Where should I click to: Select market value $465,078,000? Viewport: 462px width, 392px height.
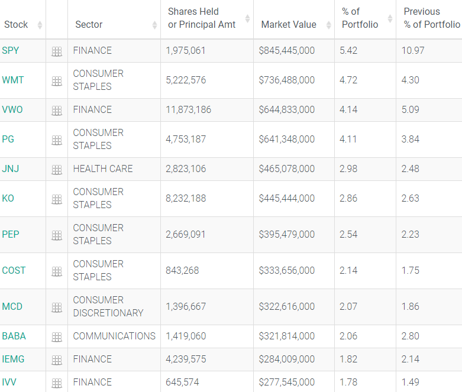click(x=287, y=169)
